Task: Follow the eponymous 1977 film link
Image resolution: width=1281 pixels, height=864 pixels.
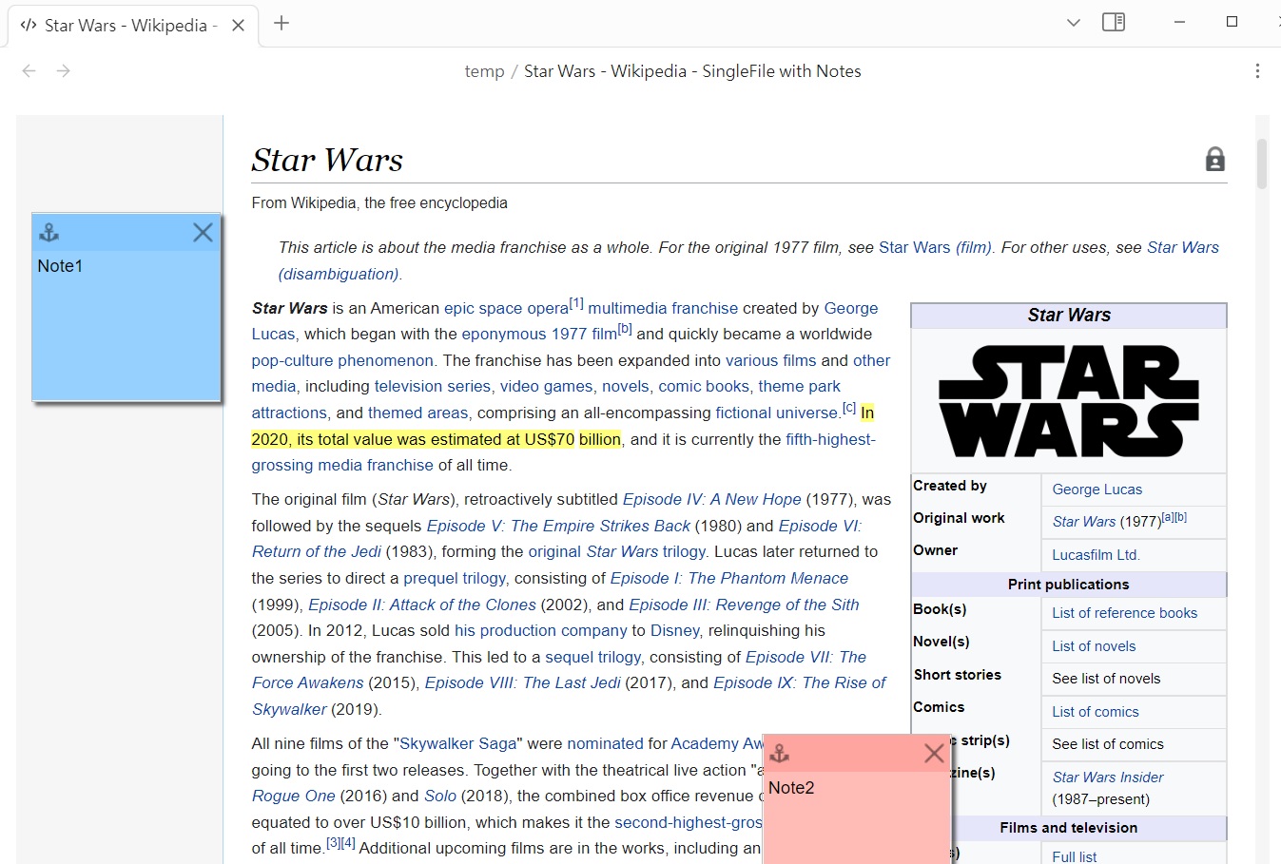Action: (x=539, y=334)
